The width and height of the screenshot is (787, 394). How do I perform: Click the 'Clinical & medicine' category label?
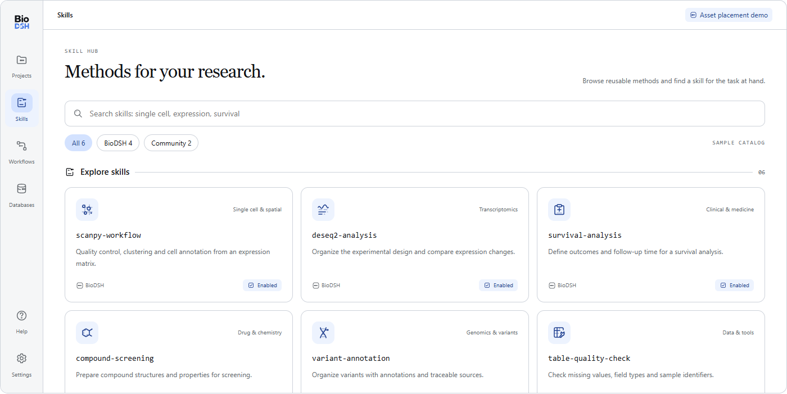coord(730,210)
